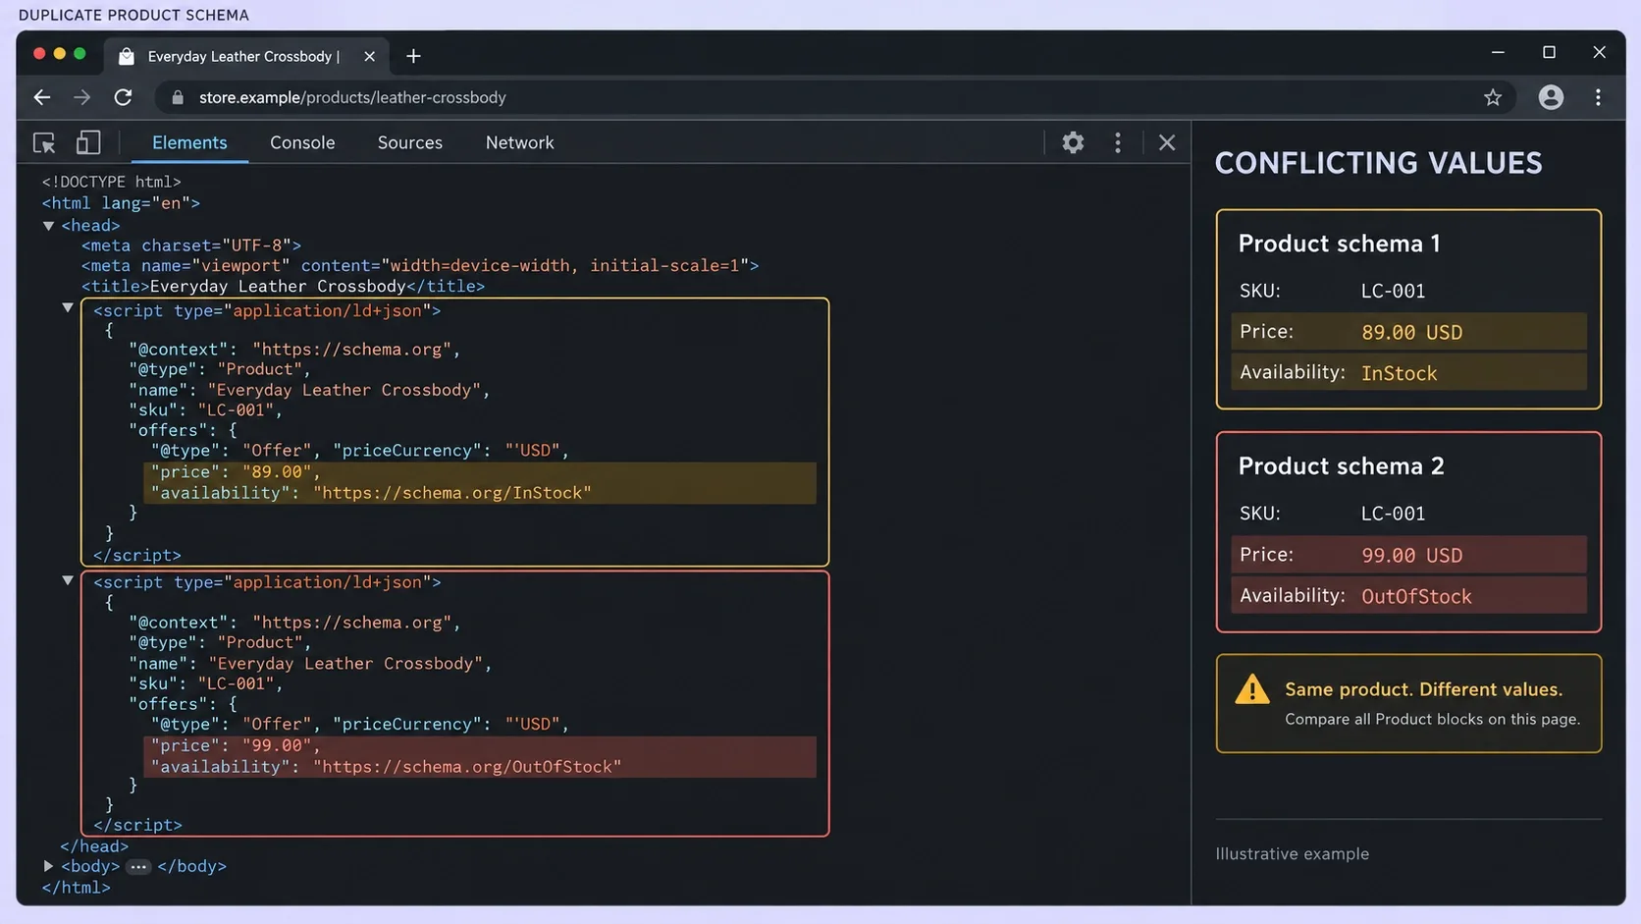Switch to the Console tab

(x=302, y=142)
